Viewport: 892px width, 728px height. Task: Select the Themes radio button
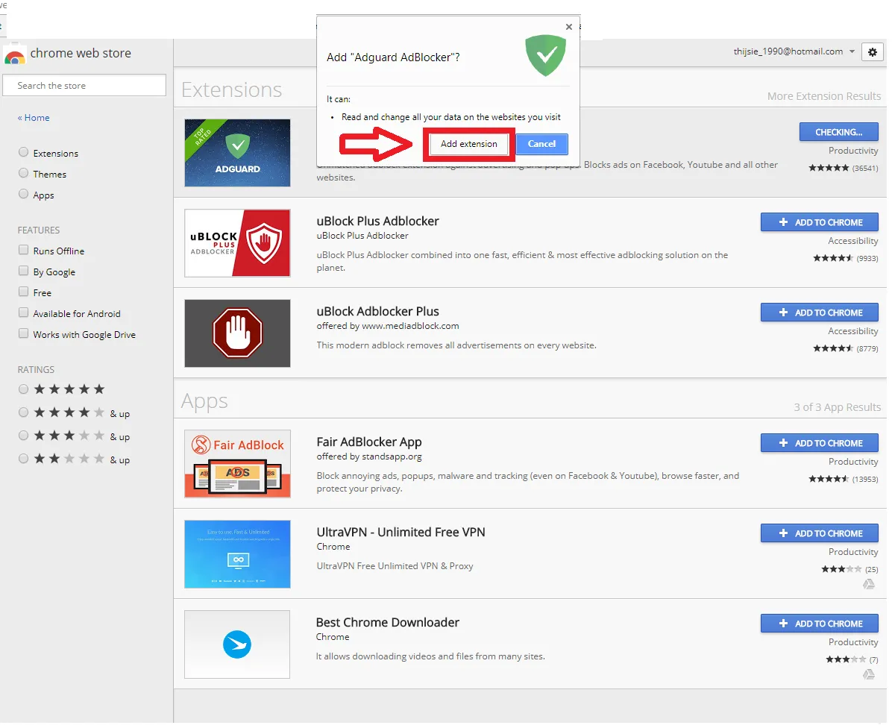23,173
